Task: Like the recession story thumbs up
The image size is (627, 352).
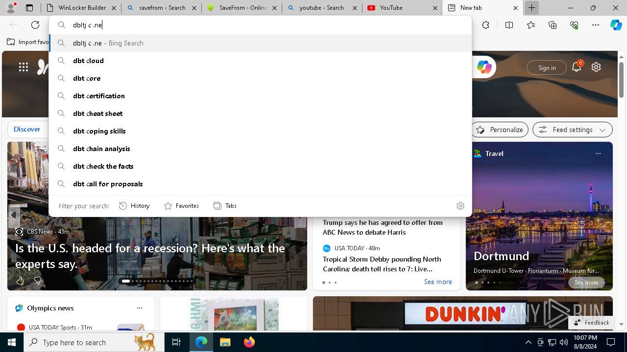Action: [20, 281]
